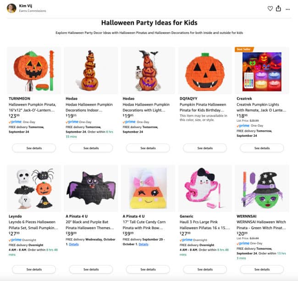Open Kim Vij profile name link
The image size is (298, 281).
pyautogui.click(x=25, y=6)
